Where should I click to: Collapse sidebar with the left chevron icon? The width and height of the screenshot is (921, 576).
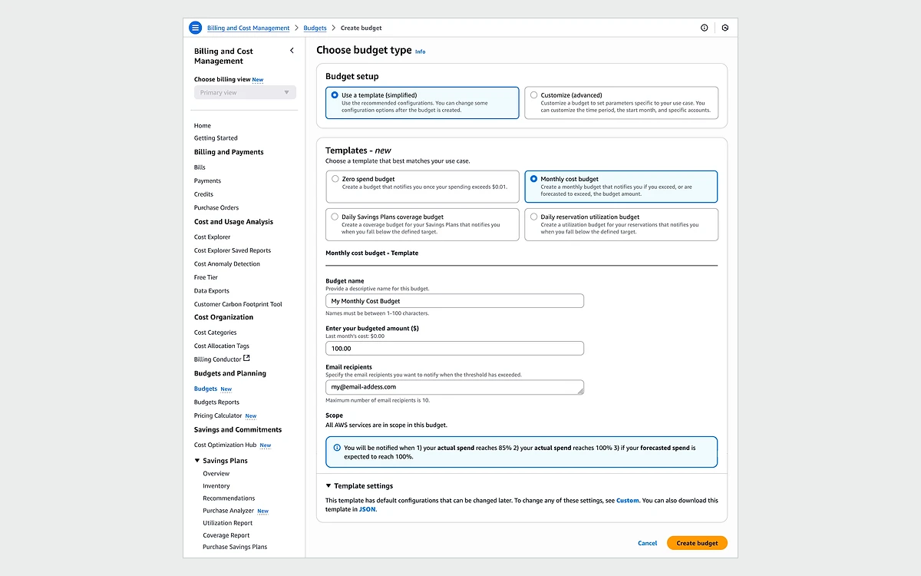pos(292,51)
